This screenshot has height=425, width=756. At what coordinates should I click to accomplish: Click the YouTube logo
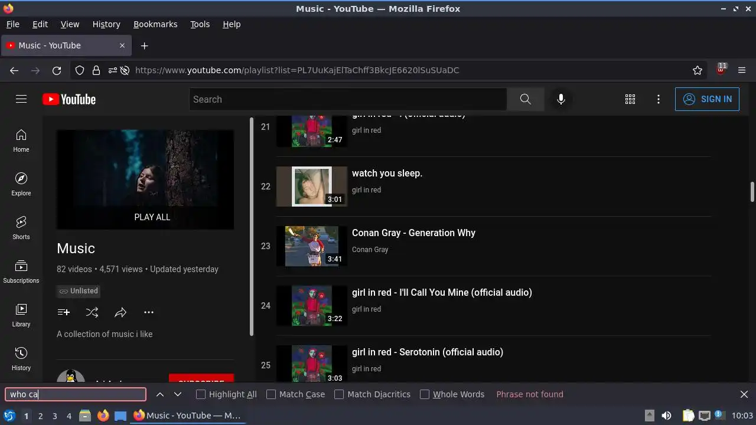pos(69,99)
